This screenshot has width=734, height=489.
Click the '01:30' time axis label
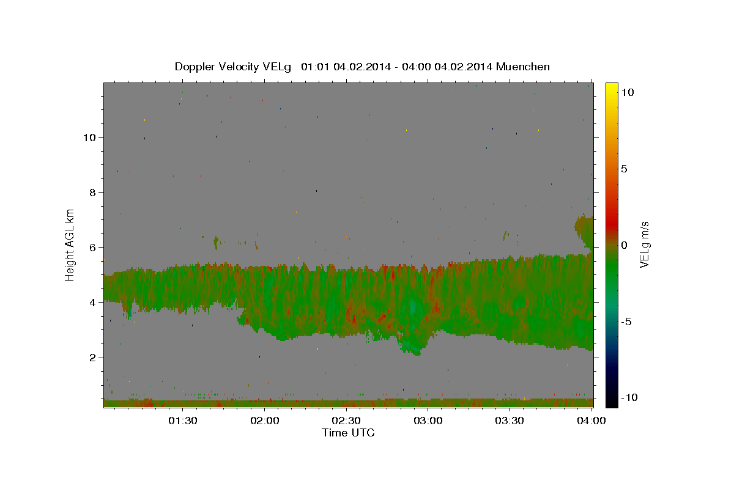coord(182,421)
